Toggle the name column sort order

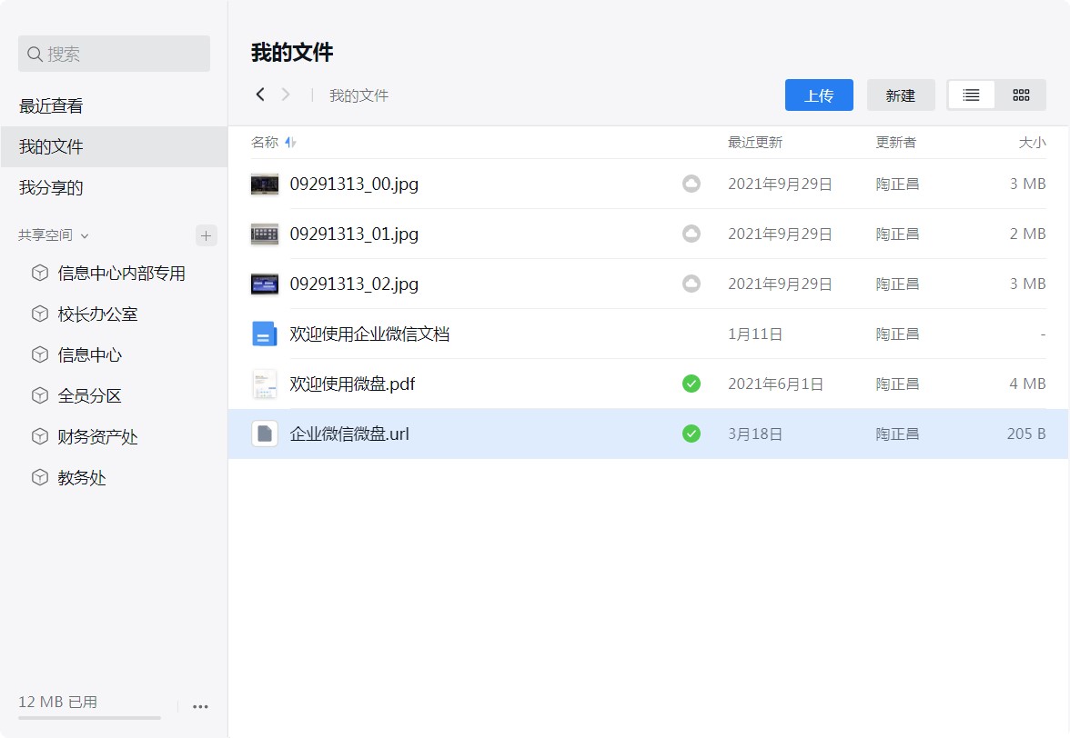290,143
